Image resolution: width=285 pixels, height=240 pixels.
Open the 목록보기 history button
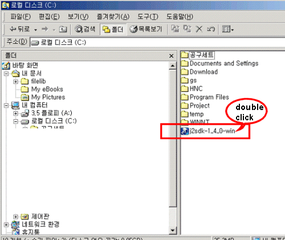(146, 29)
